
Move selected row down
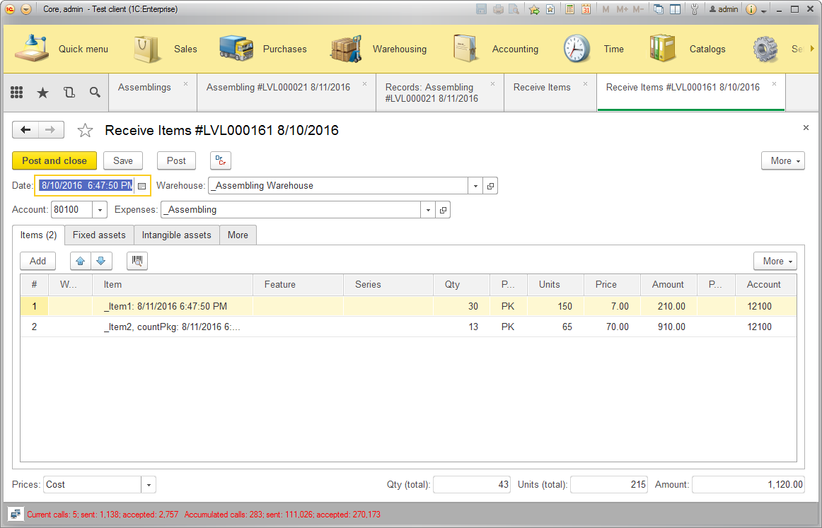[x=101, y=261]
